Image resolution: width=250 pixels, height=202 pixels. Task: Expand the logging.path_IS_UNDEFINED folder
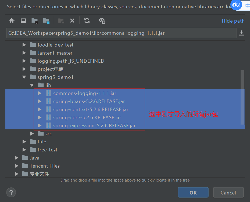click(24, 61)
